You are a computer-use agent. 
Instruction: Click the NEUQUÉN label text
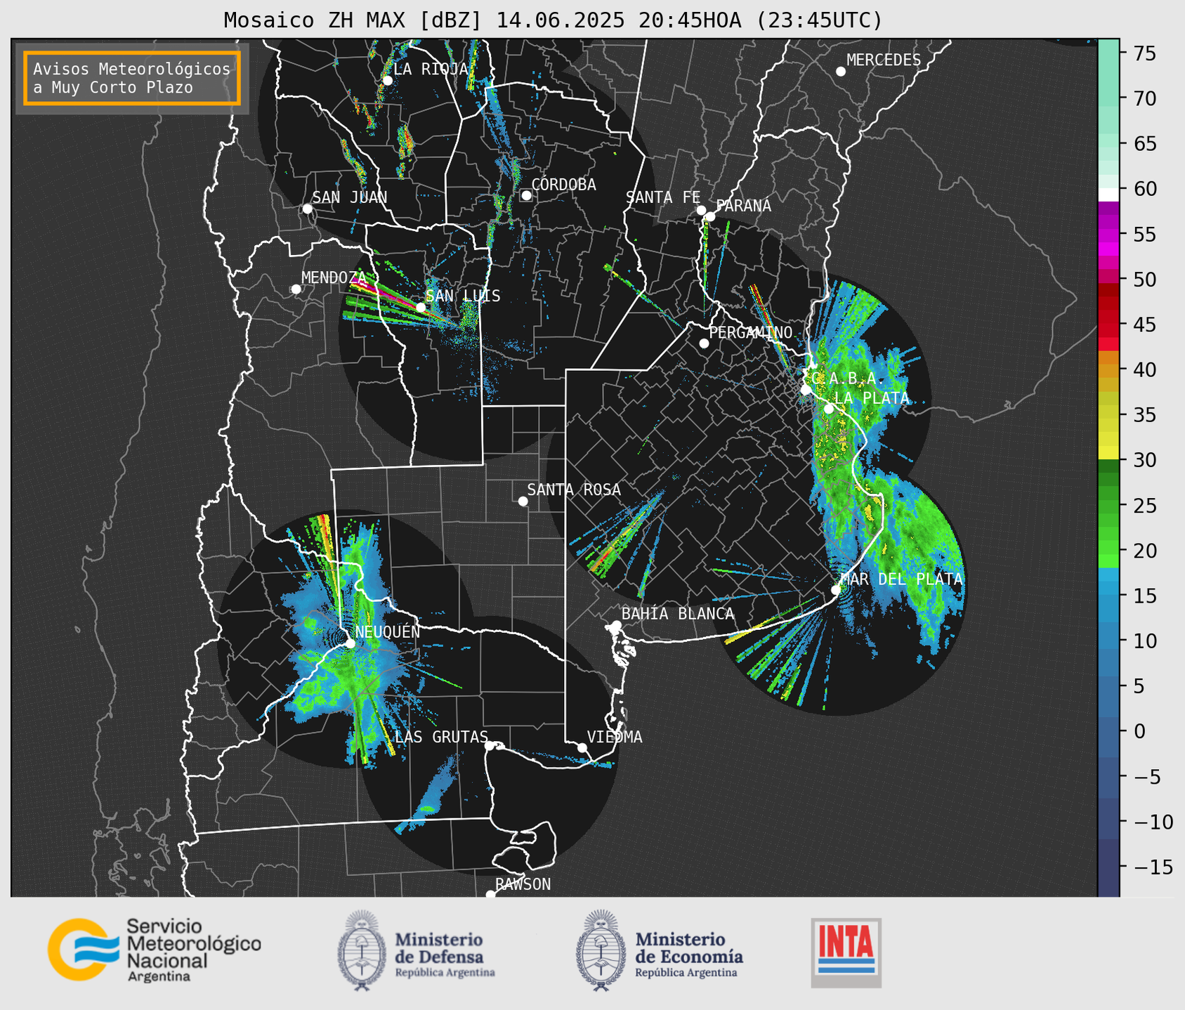[x=387, y=631]
